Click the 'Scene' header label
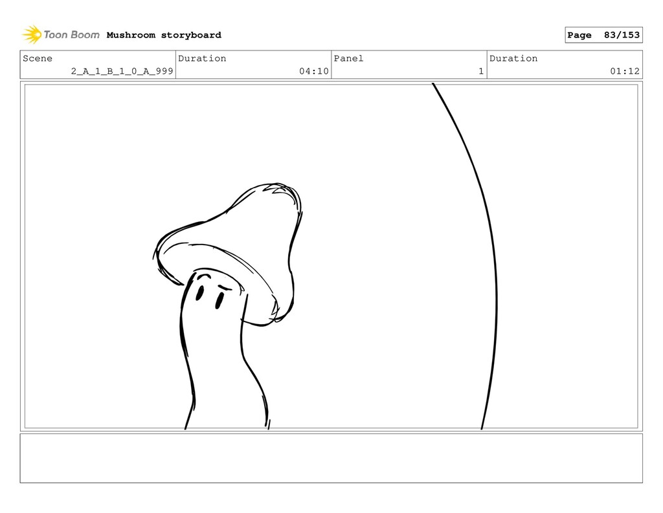Image resolution: width=663 pixels, height=513 pixels. pyautogui.click(x=38, y=58)
